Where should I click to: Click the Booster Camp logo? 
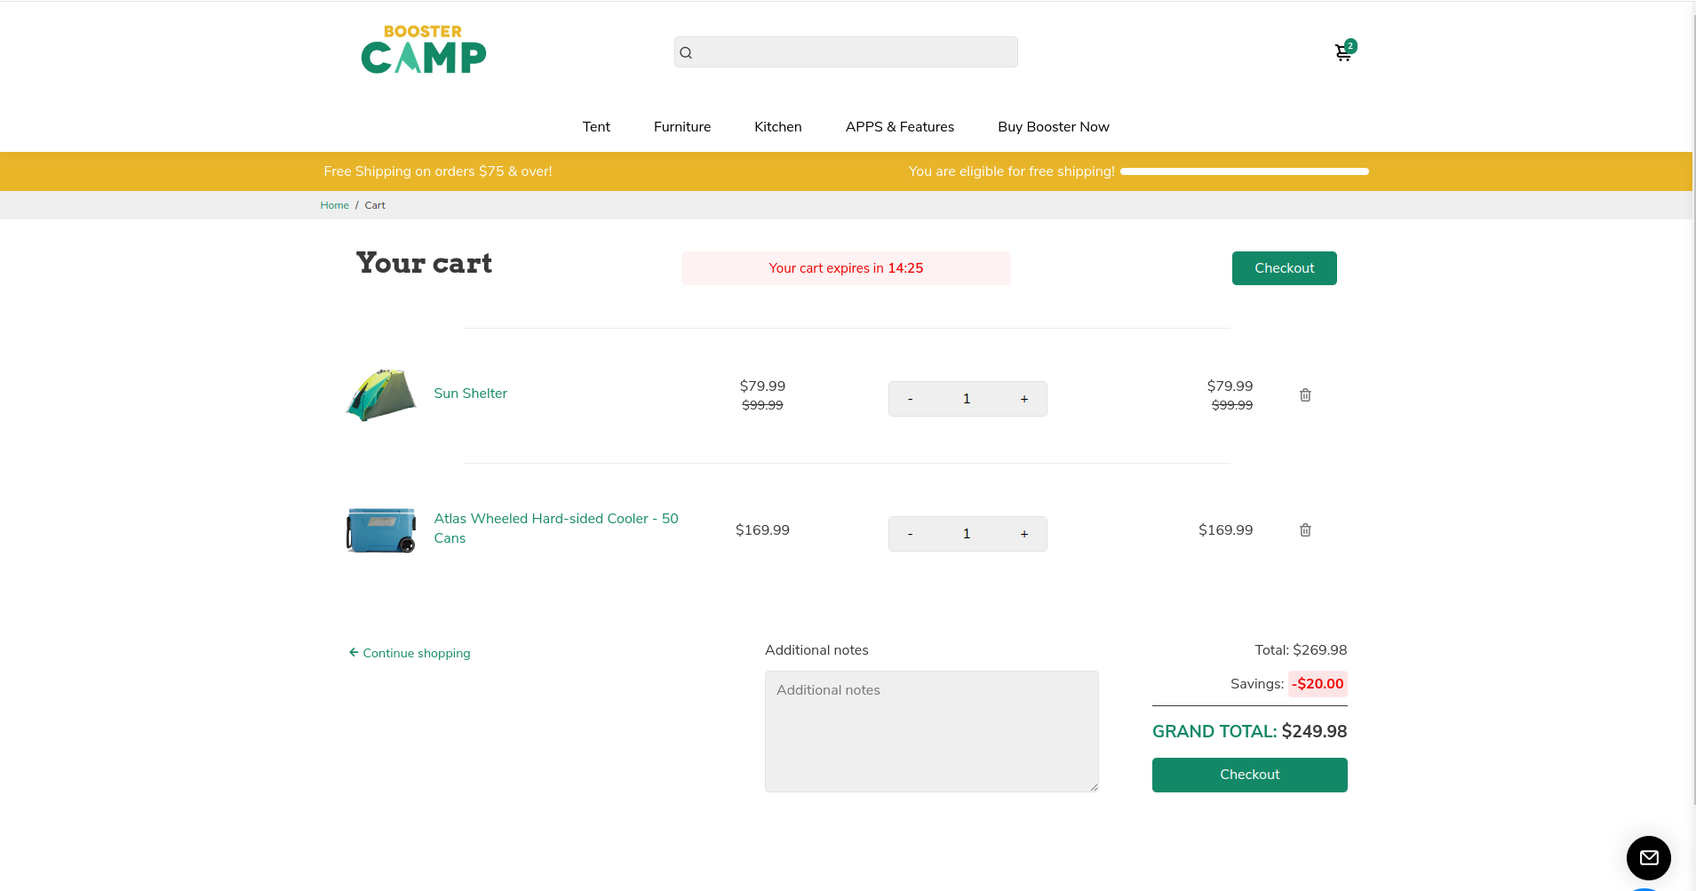coord(423,50)
